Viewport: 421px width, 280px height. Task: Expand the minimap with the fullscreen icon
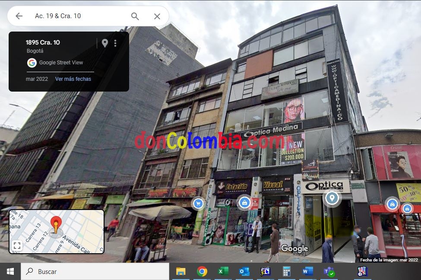[x=17, y=245]
